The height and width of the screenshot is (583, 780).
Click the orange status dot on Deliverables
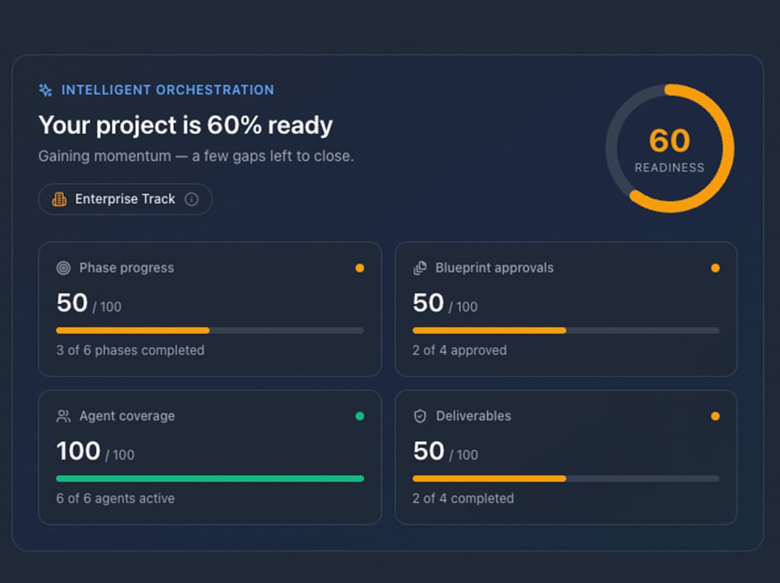716,416
